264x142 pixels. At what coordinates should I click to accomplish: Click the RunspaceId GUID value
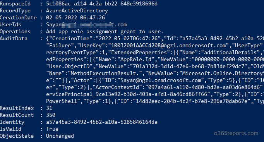click(x=102, y=3)
